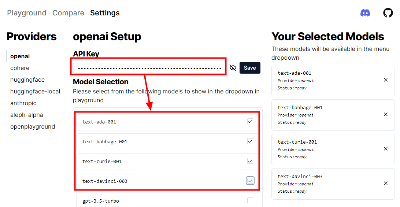The image size is (400, 207).
Task: Select the anthropic provider
Action: 23,103
